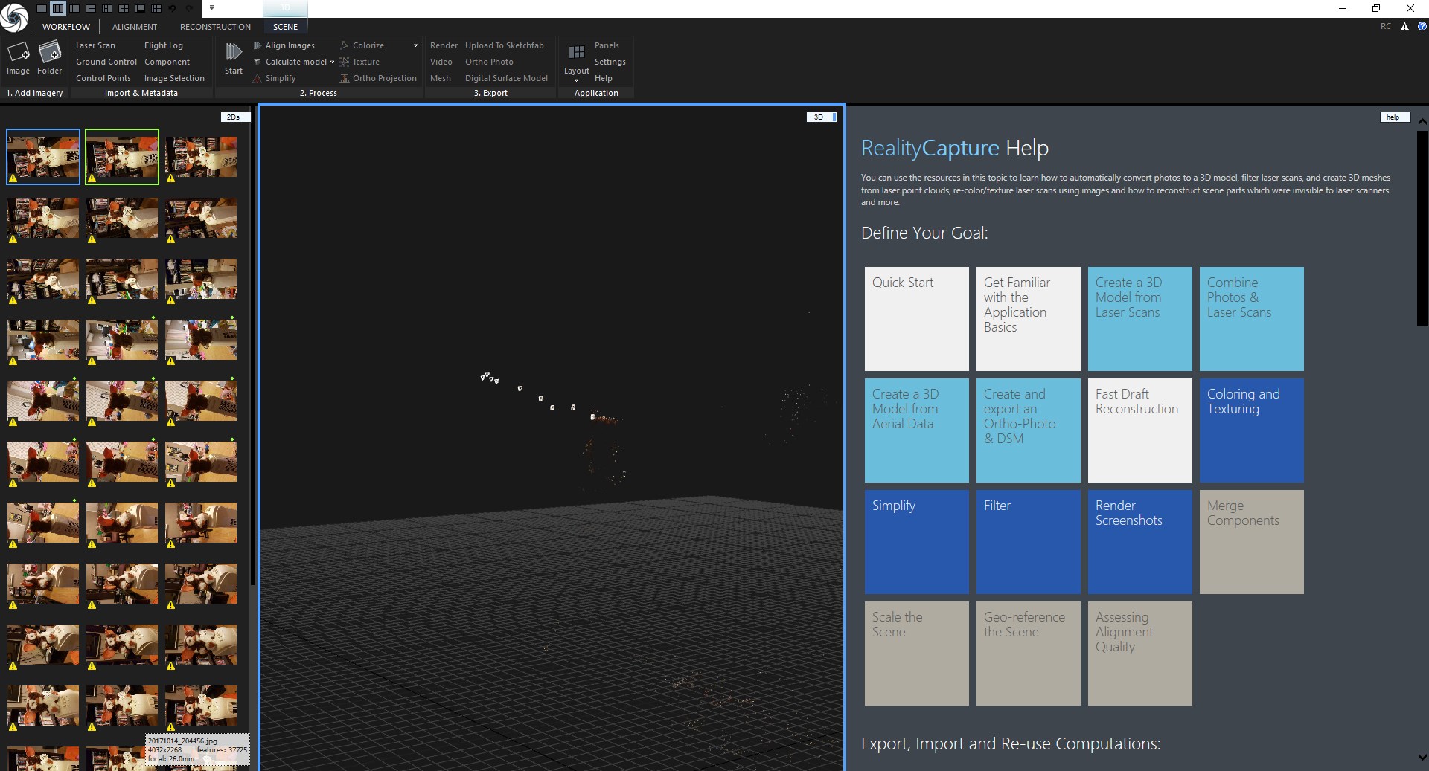The width and height of the screenshot is (1429, 771).
Task: Click Digital Surface Model export
Action: click(506, 78)
